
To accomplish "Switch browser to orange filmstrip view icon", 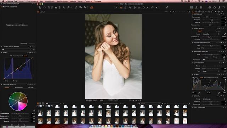I will [38, 103].
